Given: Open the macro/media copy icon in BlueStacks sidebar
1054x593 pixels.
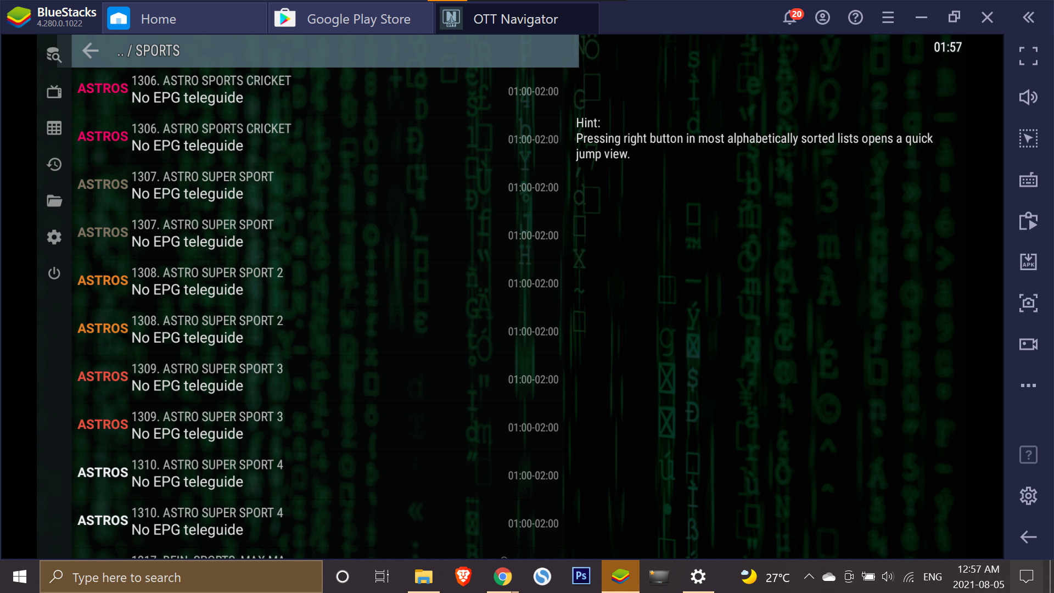Looking at the screenshot, I should [1028, 221].
